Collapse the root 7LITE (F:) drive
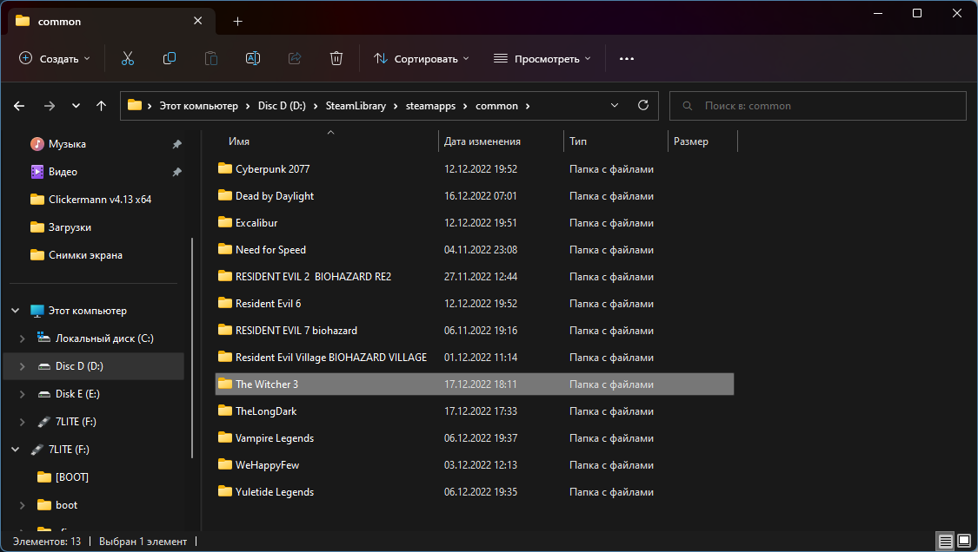Image resolution: width=978 pixels, height=552 pixels. [16, 450]
